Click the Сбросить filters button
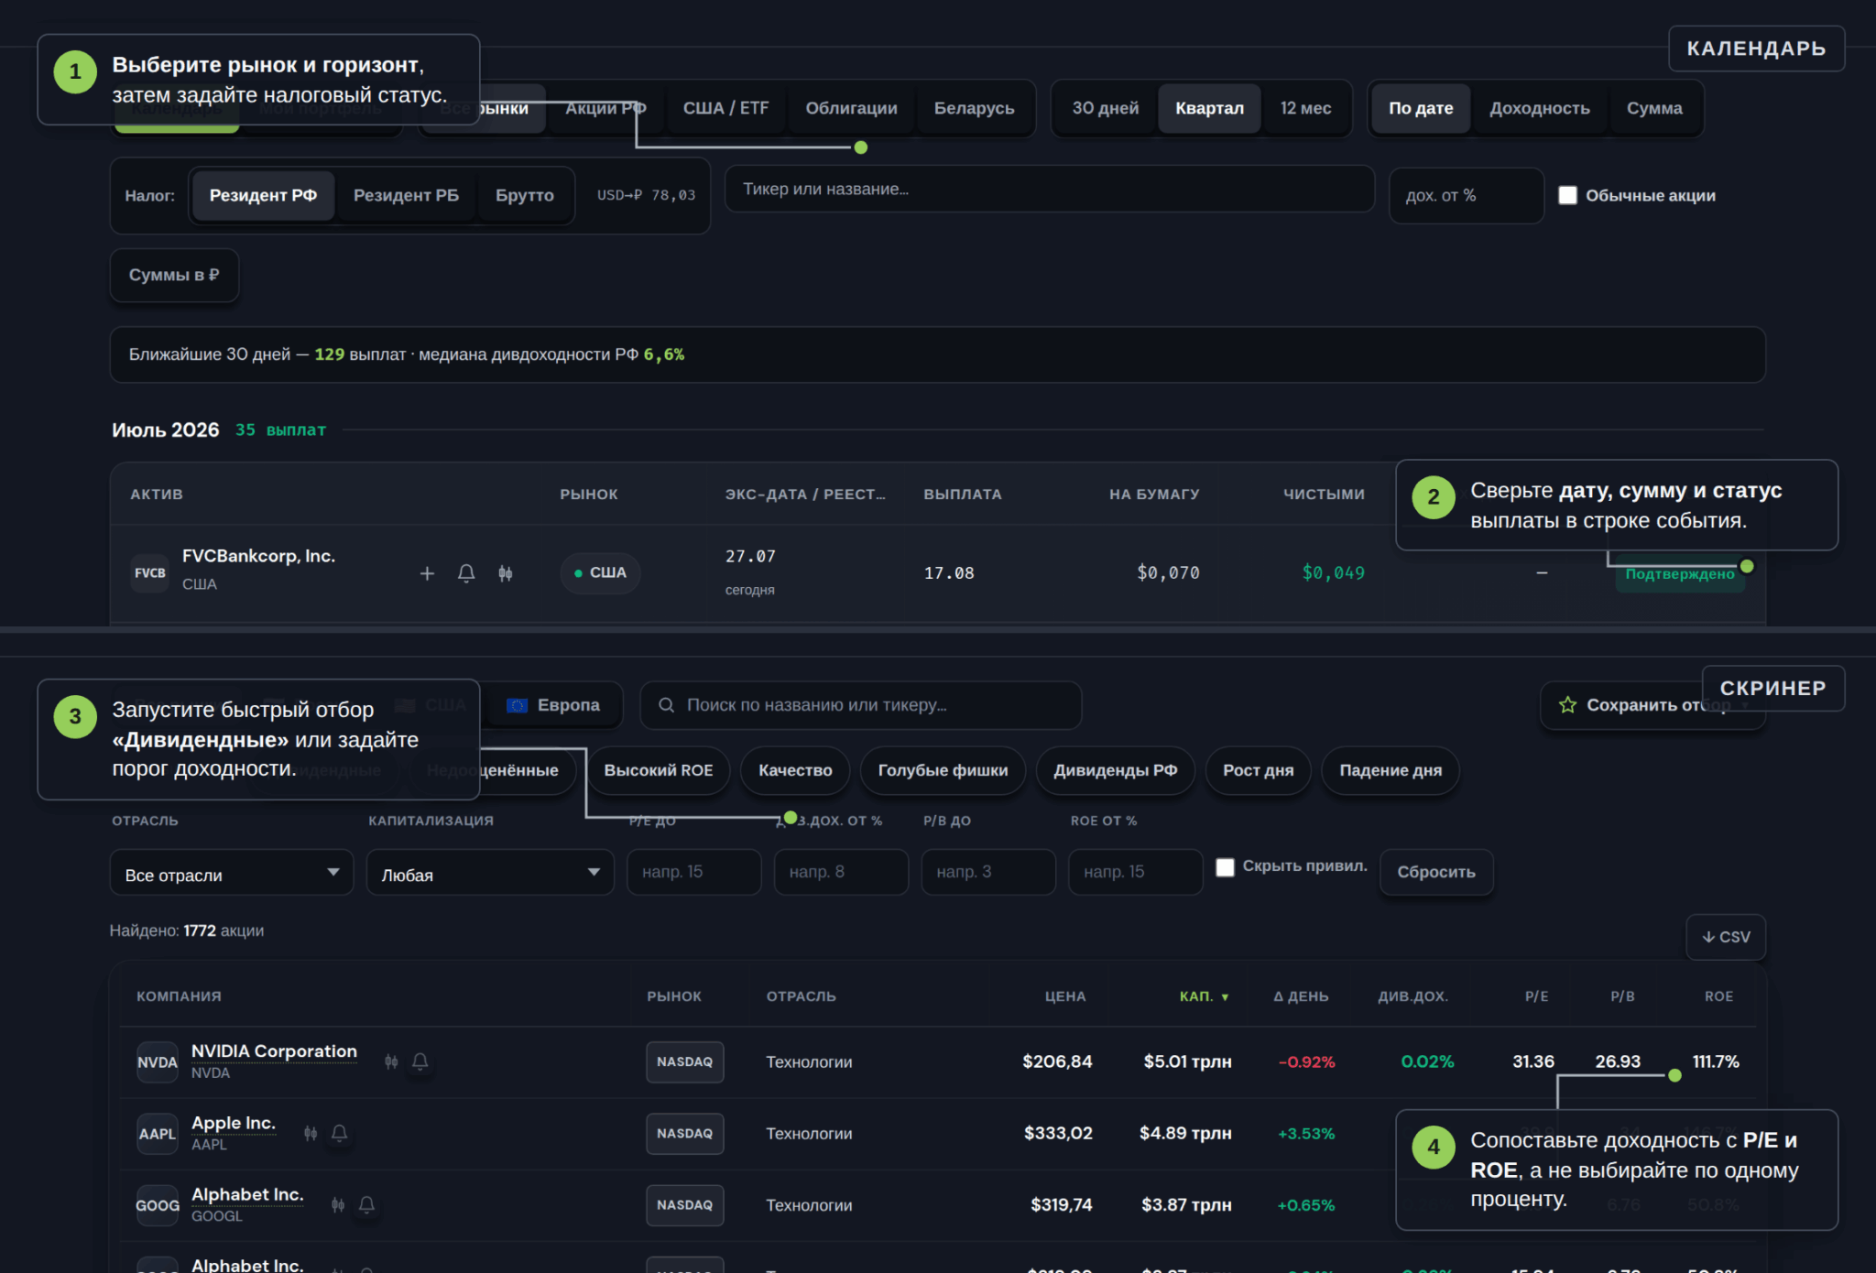This screenshot has width=1876, height=1273. (1436, 872)
